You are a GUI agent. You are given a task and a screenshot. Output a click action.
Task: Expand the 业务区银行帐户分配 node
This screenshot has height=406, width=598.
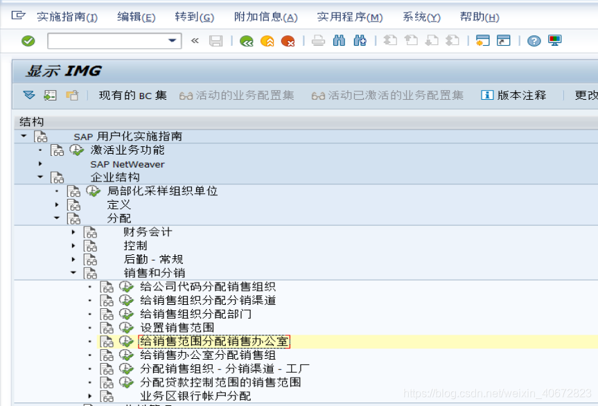click(x=90, y=396)
